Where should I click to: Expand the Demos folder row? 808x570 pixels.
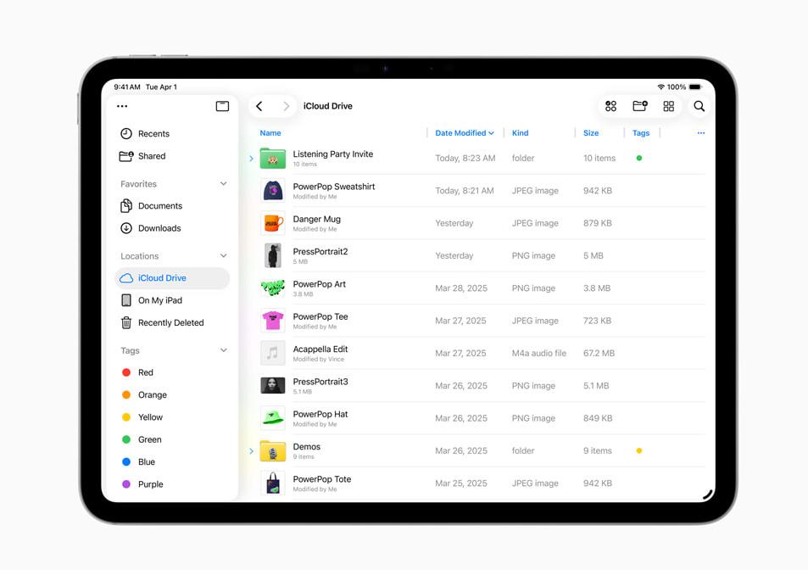pyautogui.click(x=252, y=451)
